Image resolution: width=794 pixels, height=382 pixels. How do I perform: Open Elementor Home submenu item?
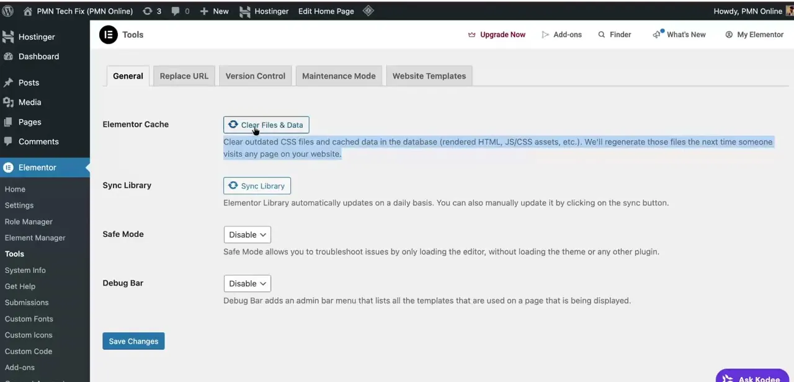[x=15, y=189]
